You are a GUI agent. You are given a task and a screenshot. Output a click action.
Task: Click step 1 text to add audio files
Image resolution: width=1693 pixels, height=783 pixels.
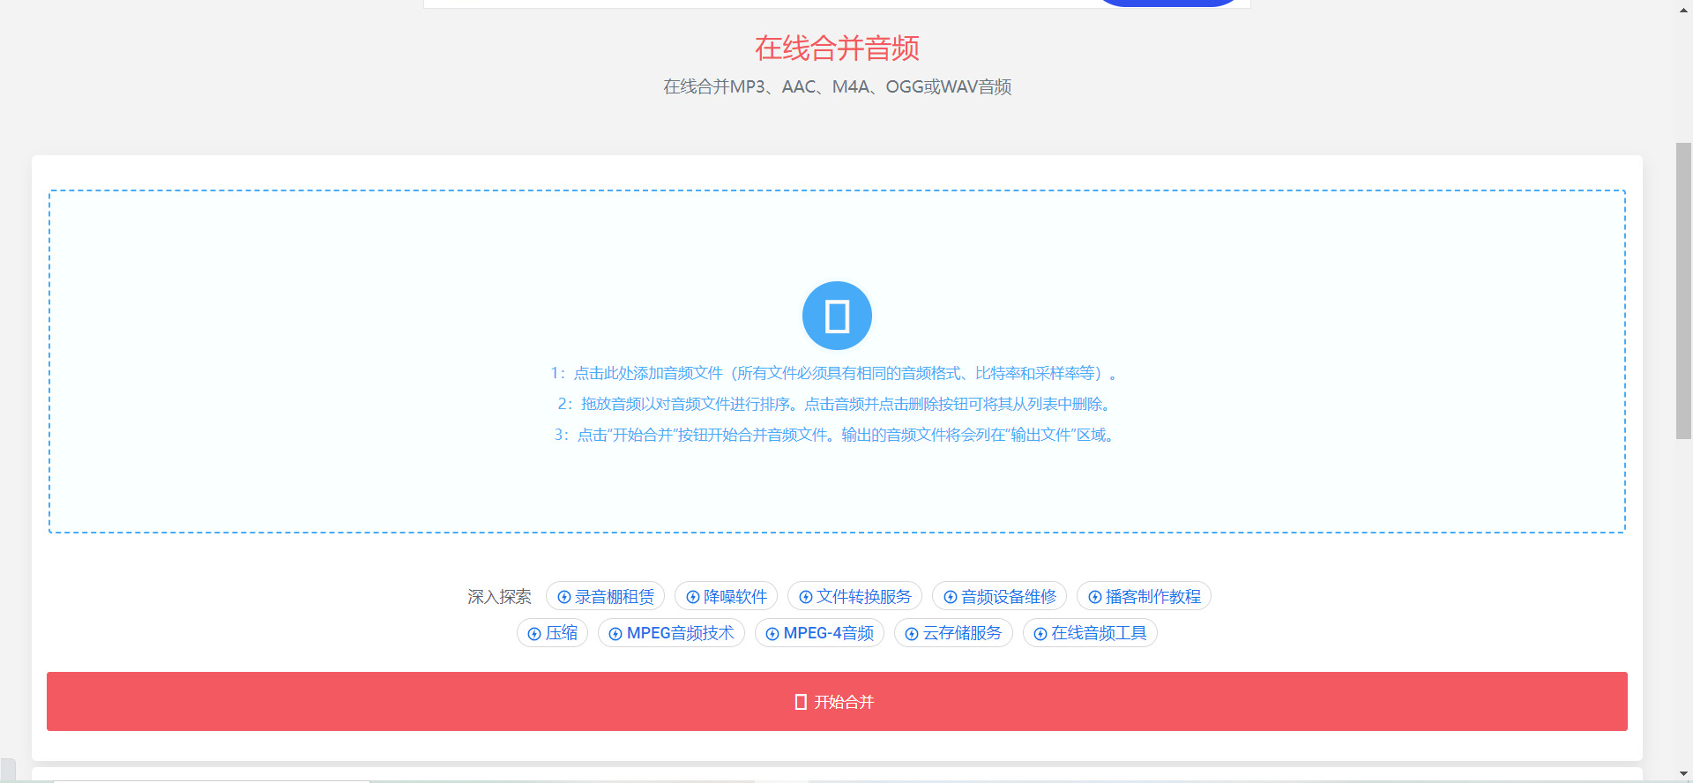pyautogui.click(x=836, y=373)
